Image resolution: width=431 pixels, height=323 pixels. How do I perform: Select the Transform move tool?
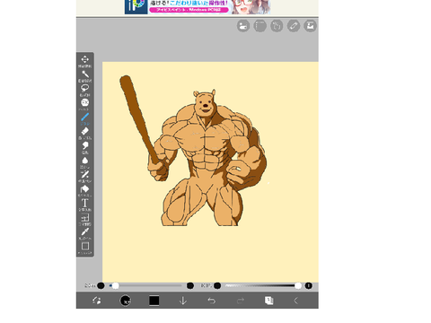(x=85, y=59)
